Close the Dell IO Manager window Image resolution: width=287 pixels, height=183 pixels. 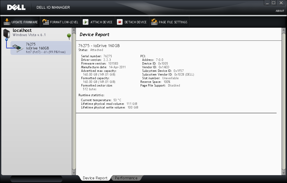tap(281, 3)
